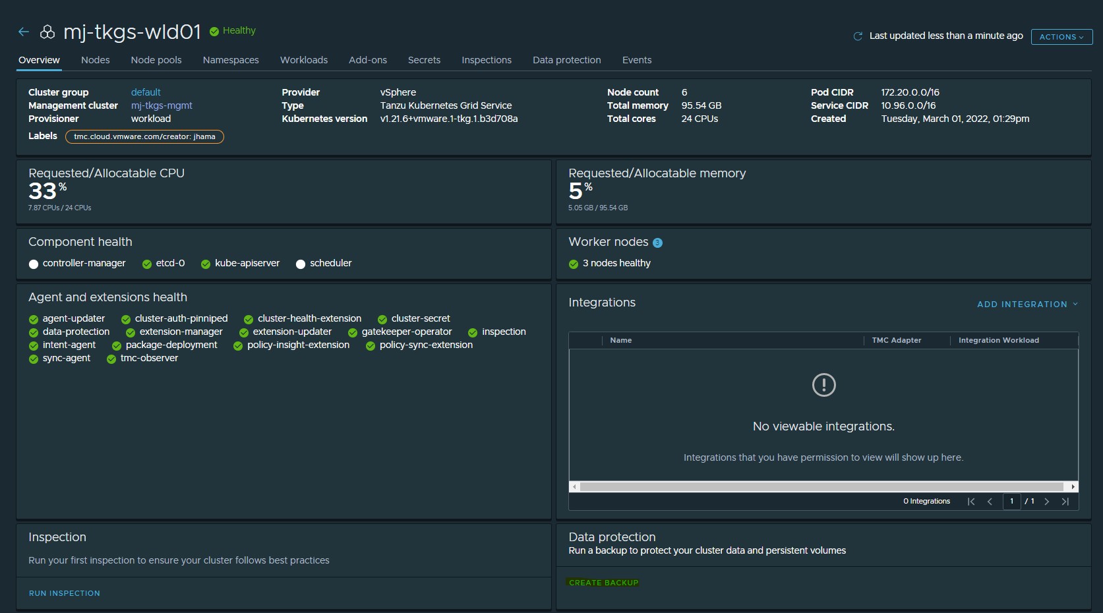
Task: Click the integrations horizontal scrollbar
Action: 821,486
